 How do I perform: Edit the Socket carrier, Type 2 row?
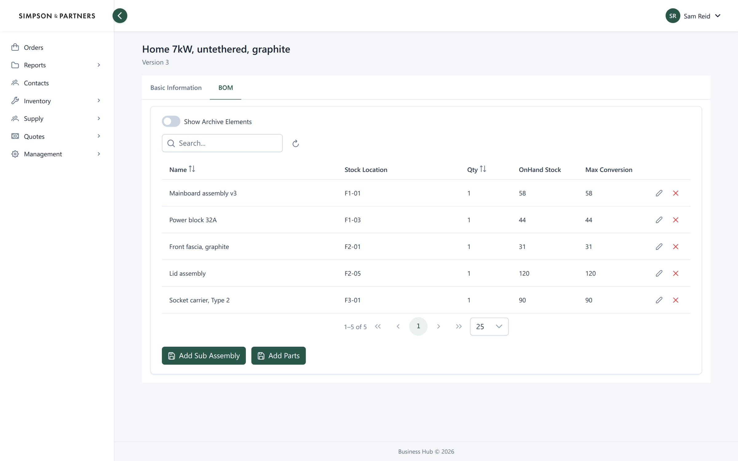coord(659,300)
